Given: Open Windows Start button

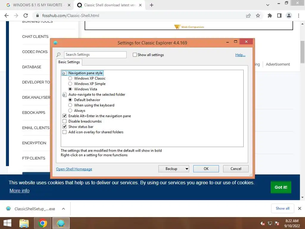Looking at the screenshot, I should 7,223.
